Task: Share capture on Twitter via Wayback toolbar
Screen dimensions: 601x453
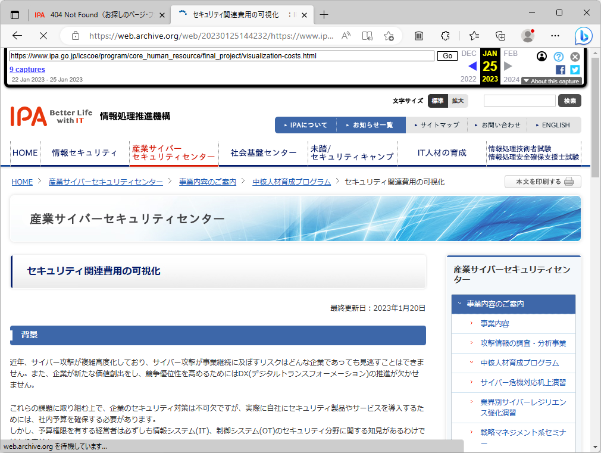Action: 575,70
